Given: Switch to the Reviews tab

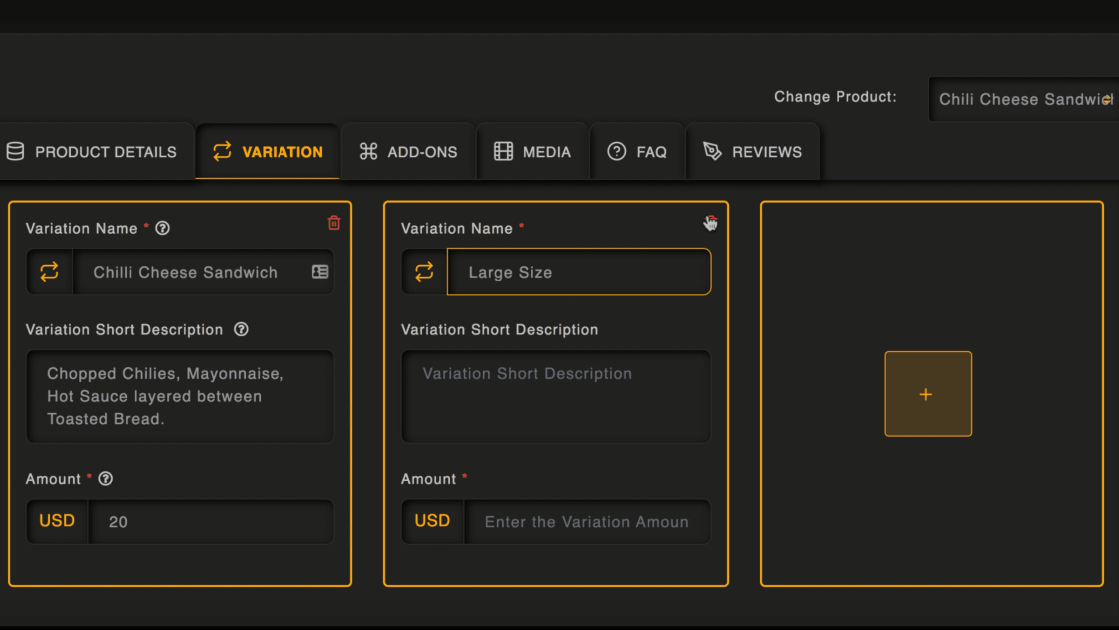Looking at the screenshot, I should [752, 152].
